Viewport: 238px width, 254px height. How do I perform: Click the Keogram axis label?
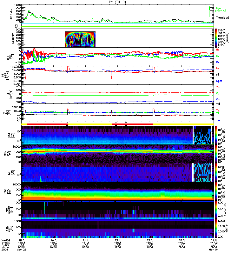pyautogui.click(x=13, y=38)
